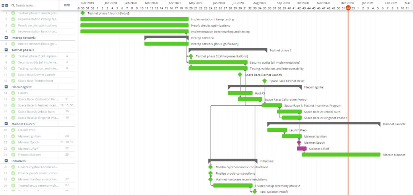Click Testing, validation, and interoperability bar
Screen dimensions: 413x195
pos(218,68)
